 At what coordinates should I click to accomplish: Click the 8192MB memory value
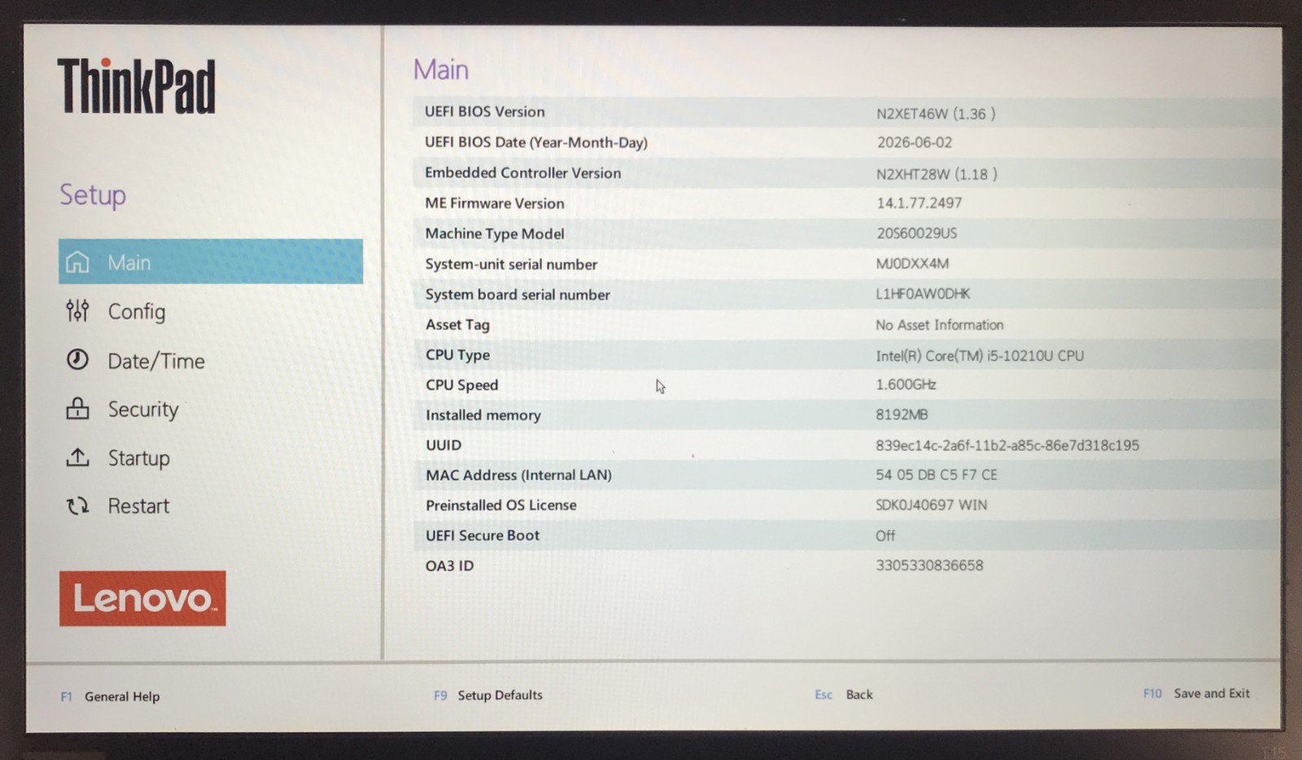click(x=902, y=414)
